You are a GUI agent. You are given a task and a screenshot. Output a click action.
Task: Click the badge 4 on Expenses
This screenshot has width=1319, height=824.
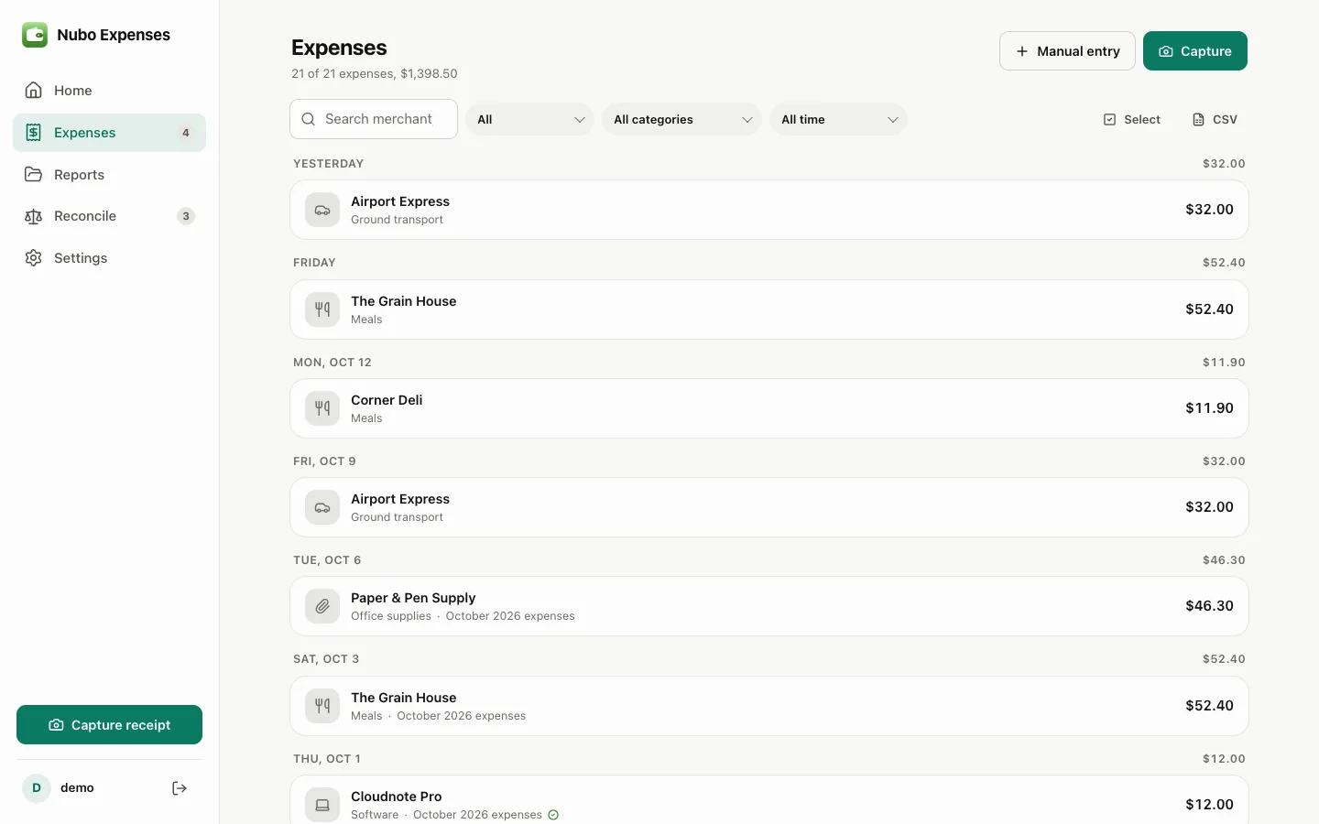point(186,133)
